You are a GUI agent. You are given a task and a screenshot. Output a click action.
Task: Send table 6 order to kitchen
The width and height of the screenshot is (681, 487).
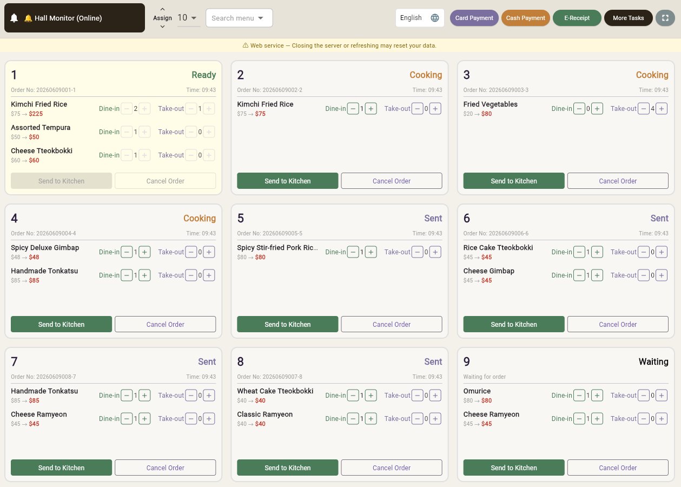514,324
